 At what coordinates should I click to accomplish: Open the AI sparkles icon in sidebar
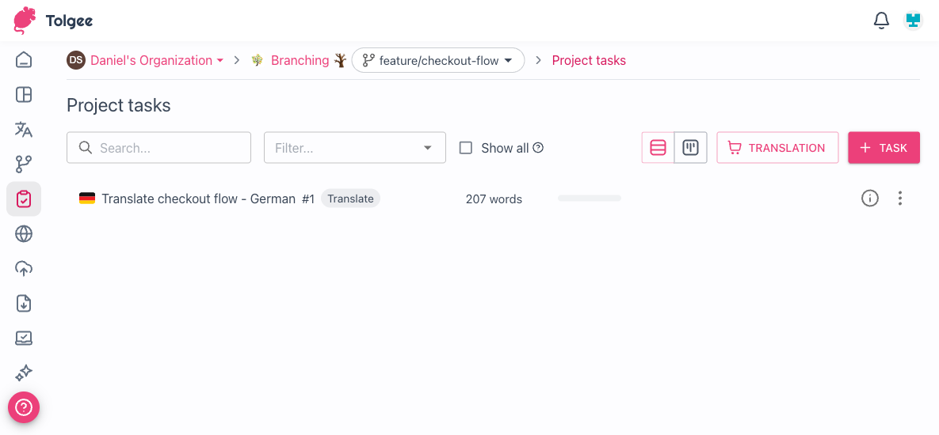tap(24, 373)
